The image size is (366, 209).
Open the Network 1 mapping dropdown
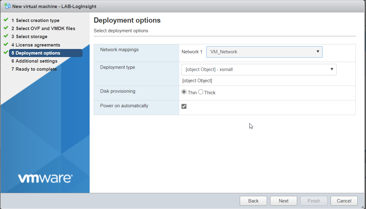(264, 52)
